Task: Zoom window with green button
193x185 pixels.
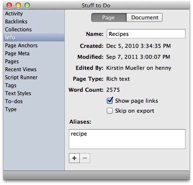Action: click(x=27, y=5)
